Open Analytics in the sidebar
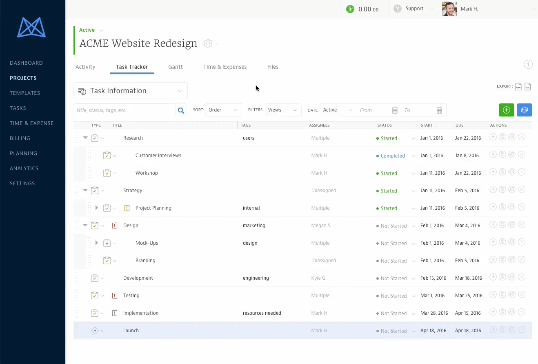The image size is (538, 364). [x=24, y=168]
